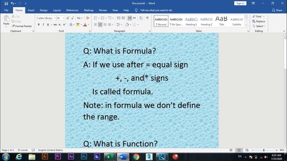Screen dimensions: 287x161
Task: Click the Sign in button
Action: [240, 3]
